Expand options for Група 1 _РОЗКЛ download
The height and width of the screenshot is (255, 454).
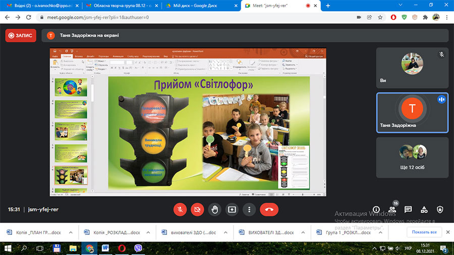380,232
